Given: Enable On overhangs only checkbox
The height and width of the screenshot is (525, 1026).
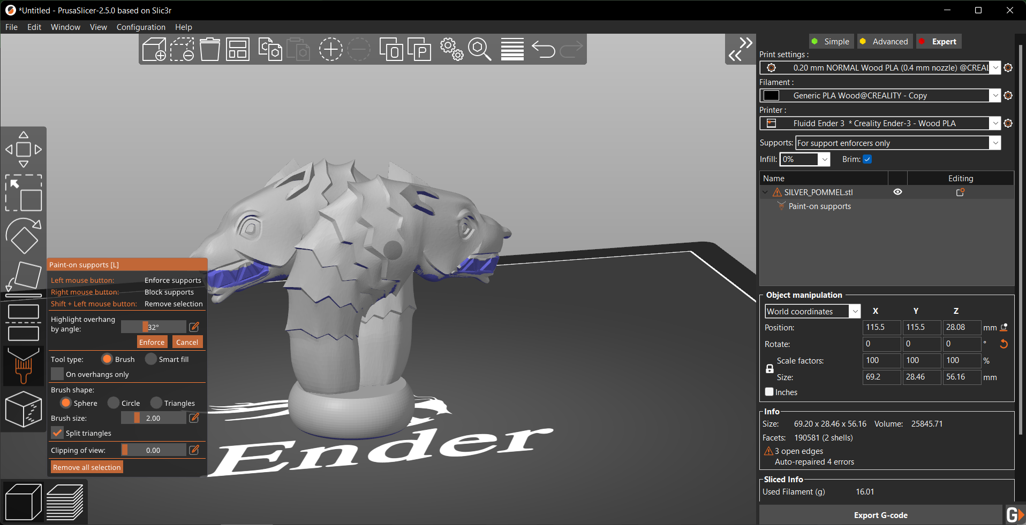Looking at the screenshot, I should [x=57, y=374].
